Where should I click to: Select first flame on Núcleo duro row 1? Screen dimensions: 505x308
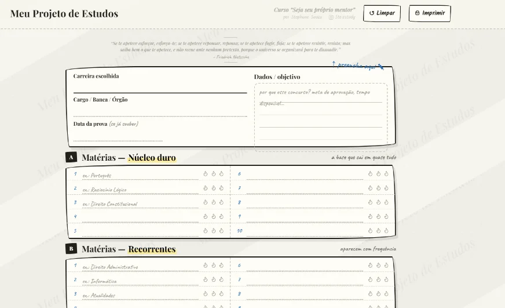206,174
